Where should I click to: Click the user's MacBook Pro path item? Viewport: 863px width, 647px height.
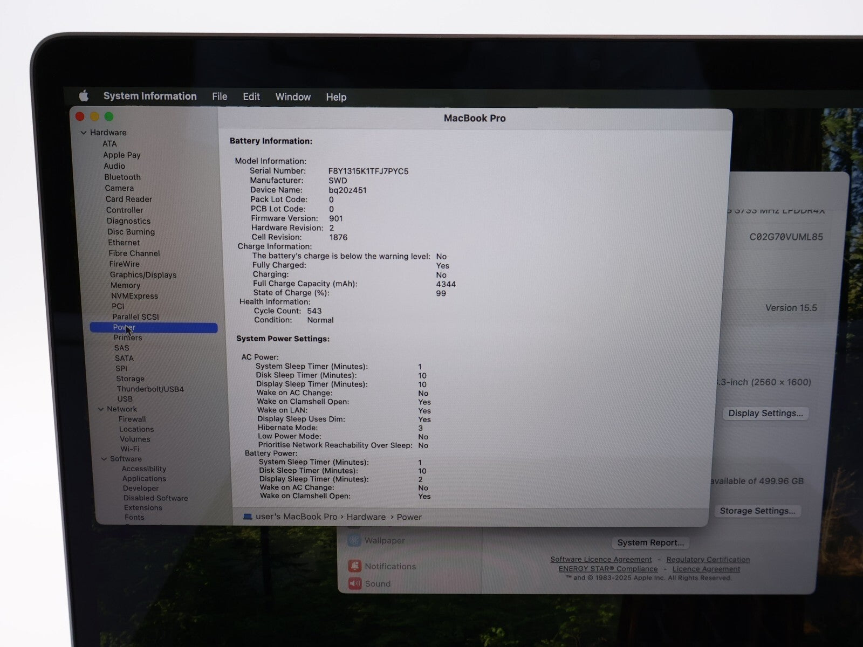[x=296, y=517]
